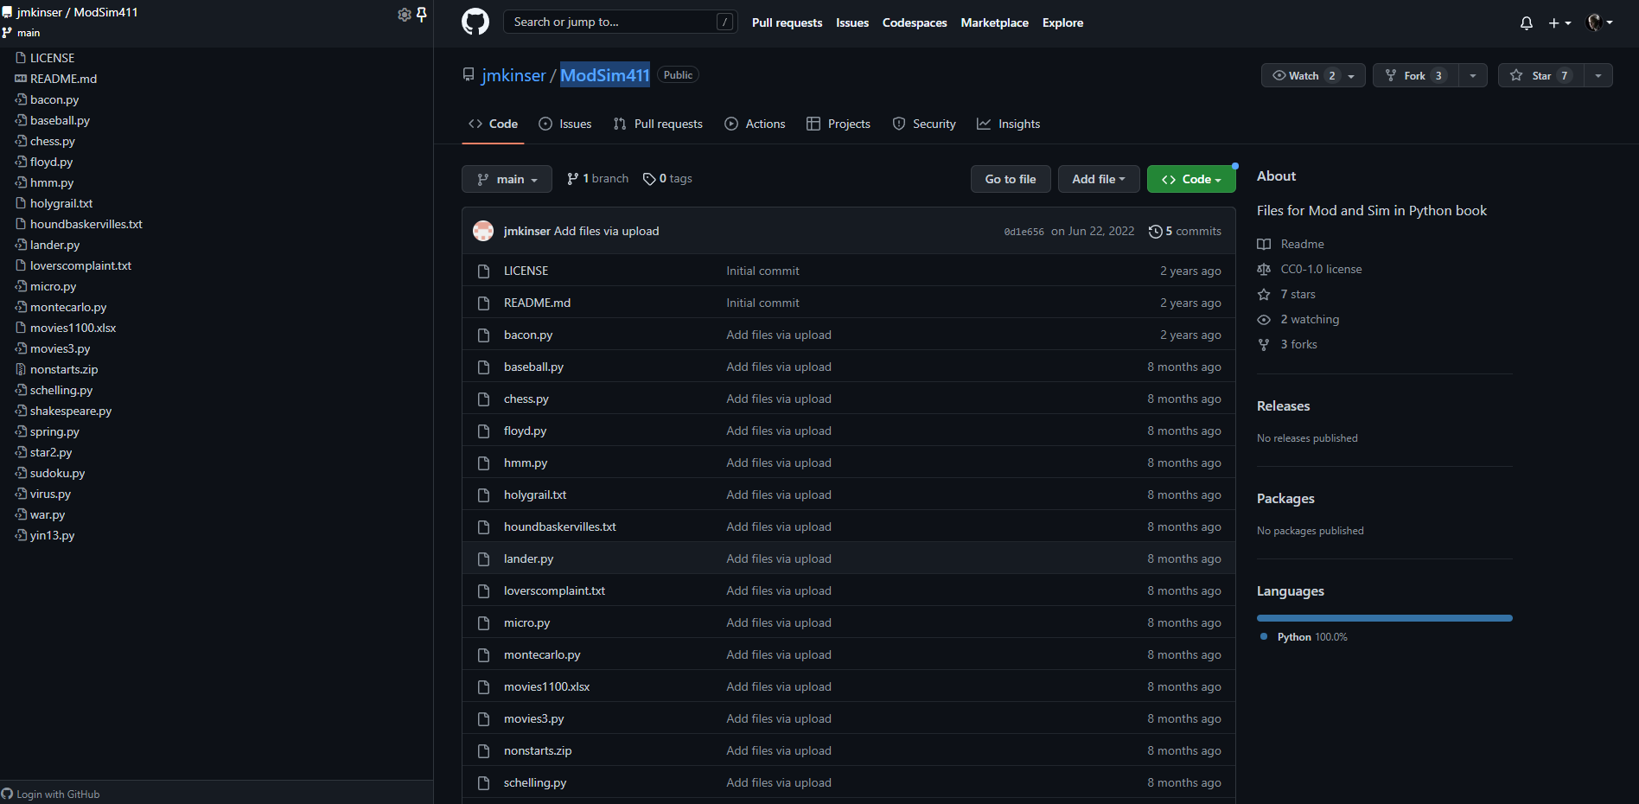
Task: Focus the Search or jump to field
Action: point(620,22)
